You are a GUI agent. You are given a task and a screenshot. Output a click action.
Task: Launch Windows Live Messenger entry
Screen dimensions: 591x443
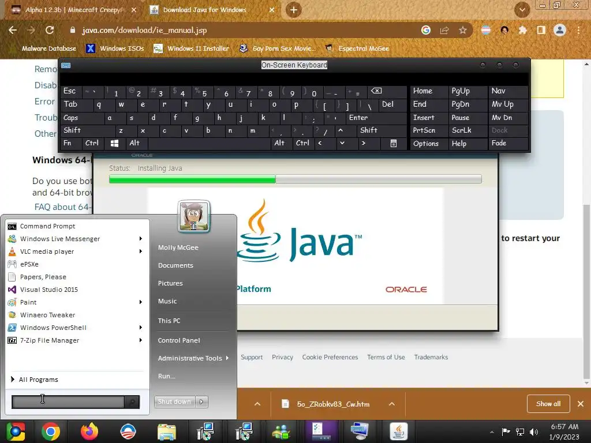(x=77, y=239)
